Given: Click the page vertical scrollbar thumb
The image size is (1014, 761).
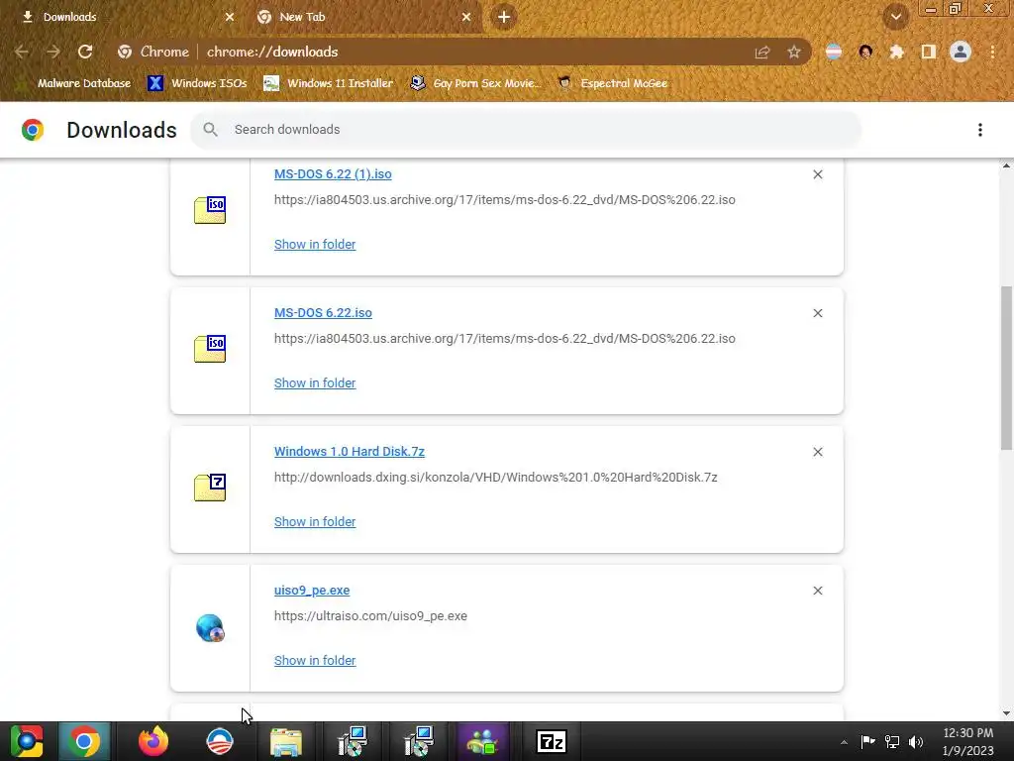Looking at the screenshot, I should click(1006, 368).
